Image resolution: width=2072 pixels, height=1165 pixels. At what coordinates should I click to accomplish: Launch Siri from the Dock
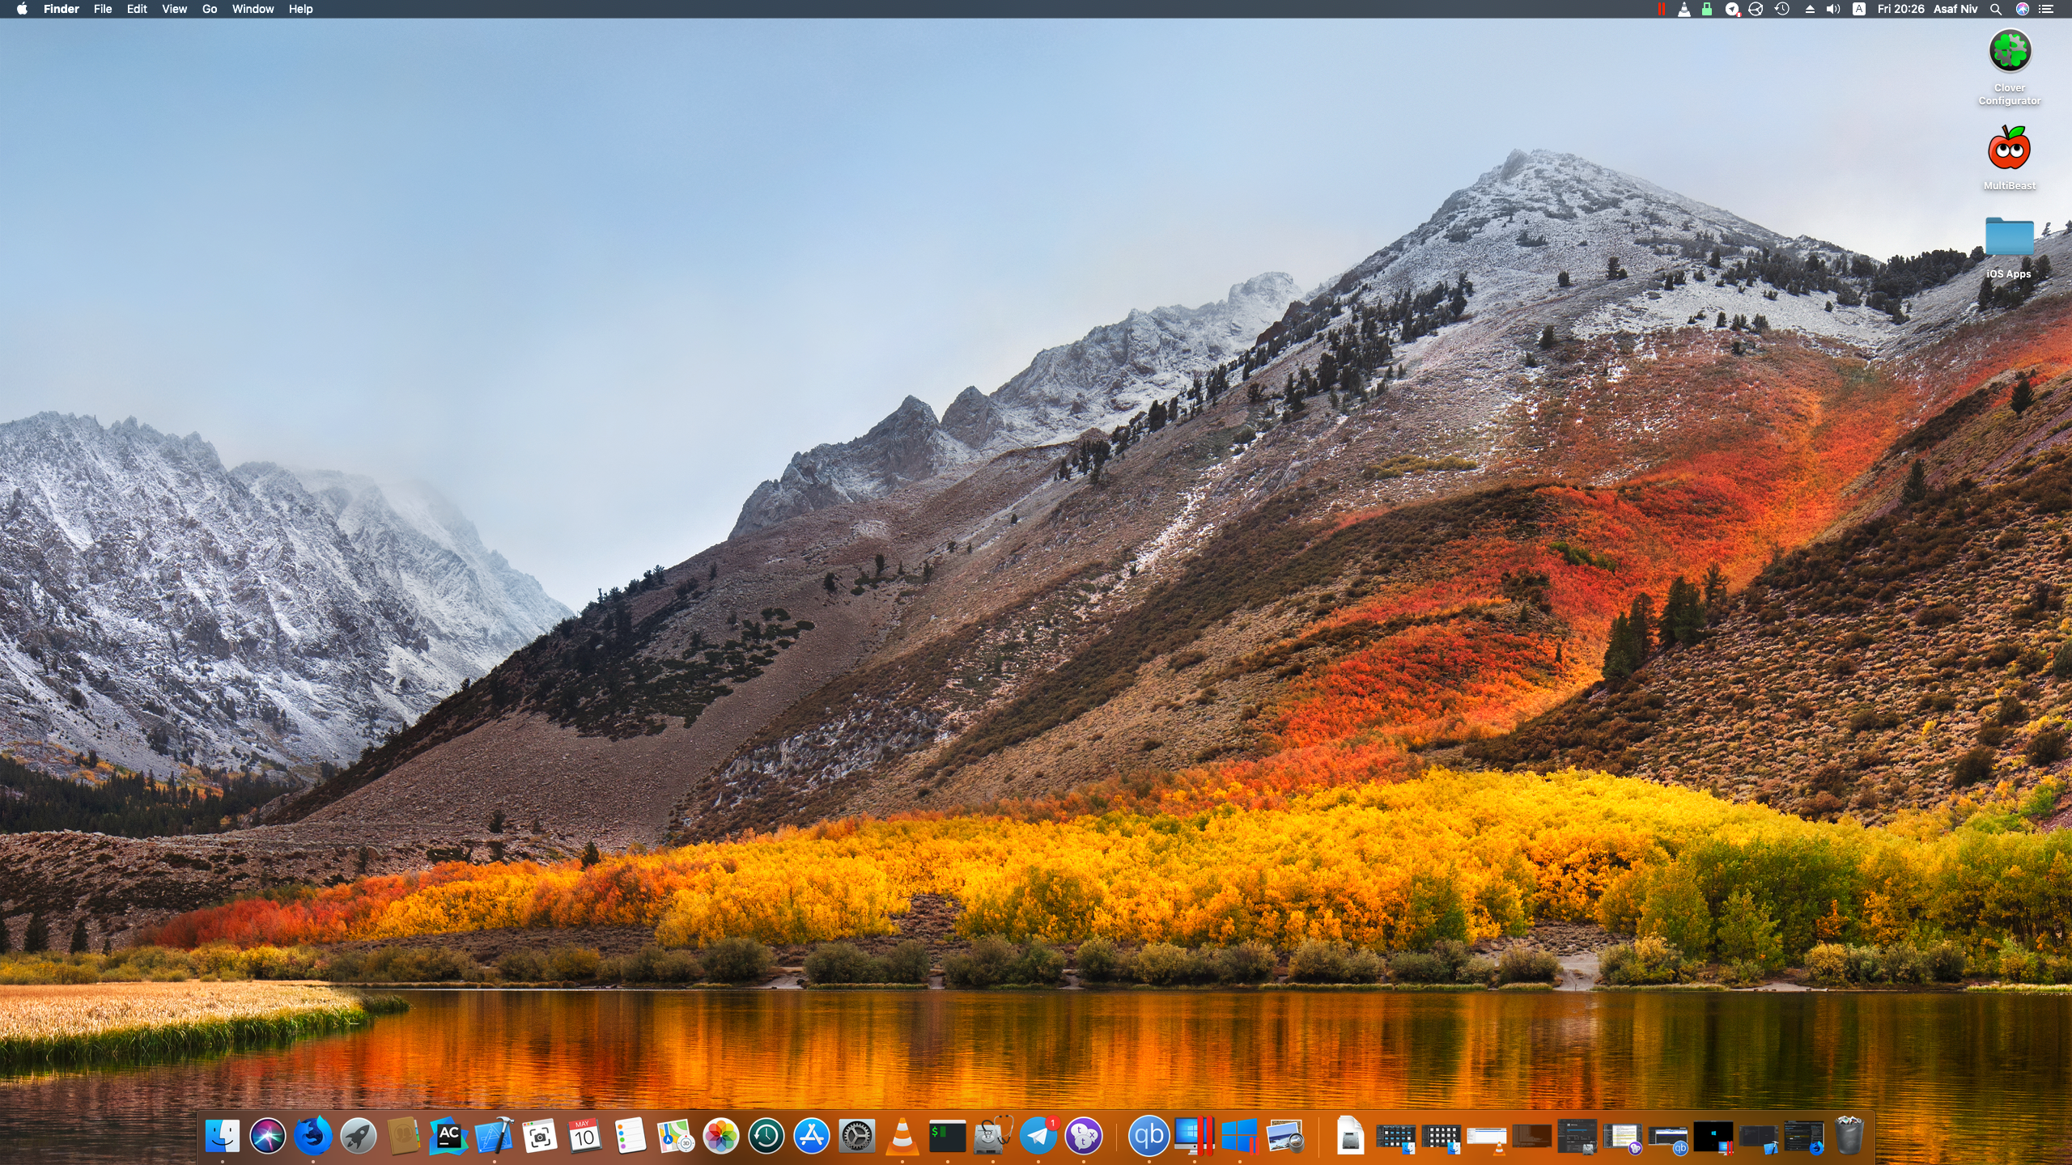[x=268, y=1136]
